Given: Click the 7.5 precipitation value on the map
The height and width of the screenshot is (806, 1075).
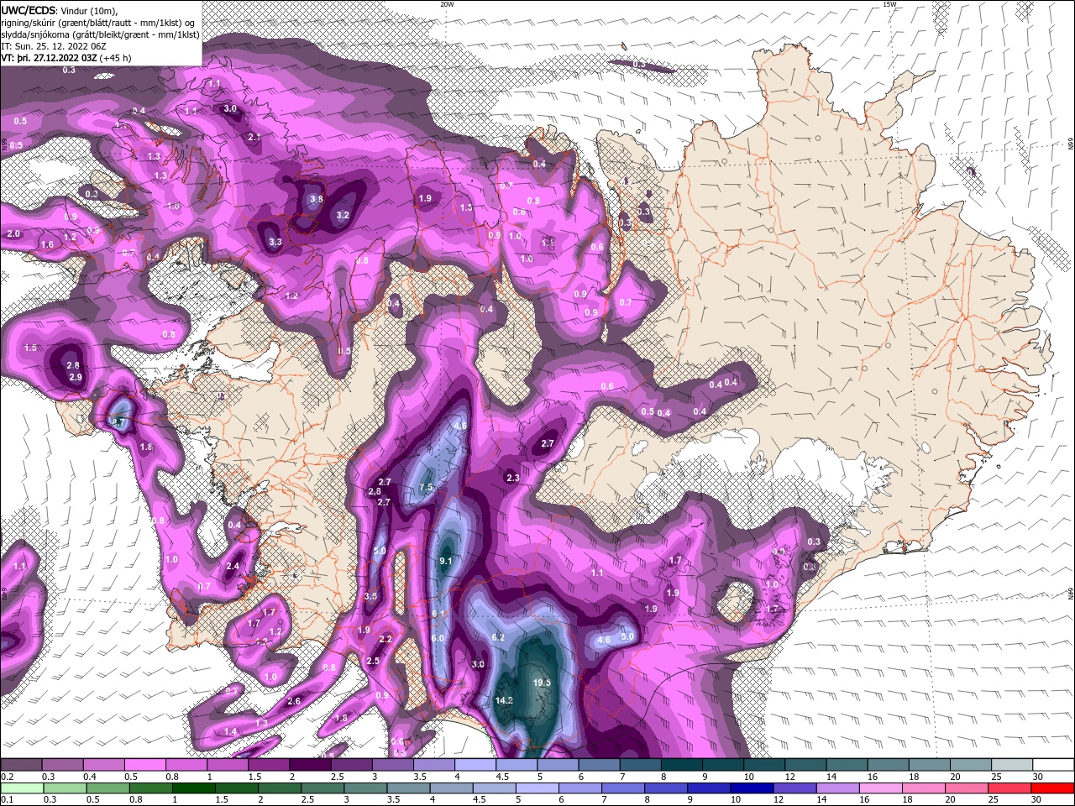Looking at the screenshot, I should coord(426,488).
